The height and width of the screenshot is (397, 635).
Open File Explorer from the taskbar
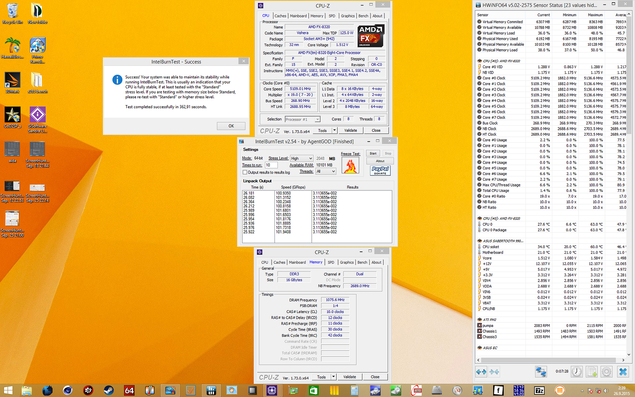(x=26, y=390)
